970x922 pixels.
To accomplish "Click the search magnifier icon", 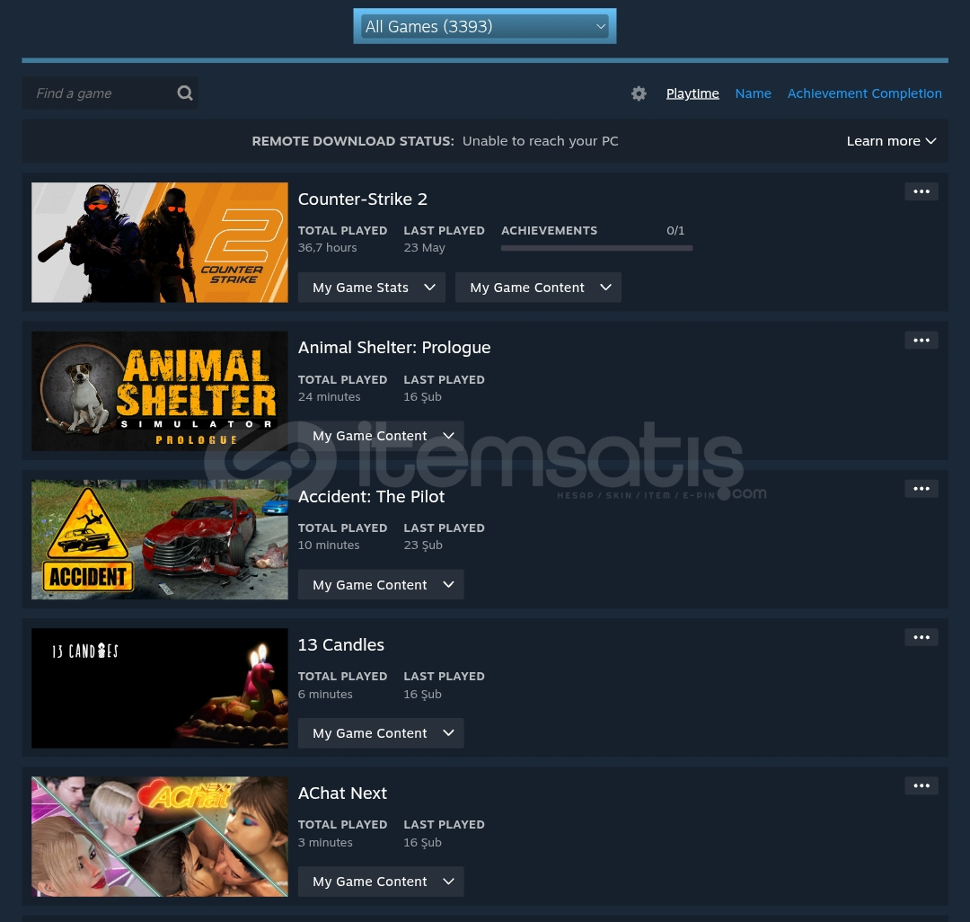I will tap(185, 93).
